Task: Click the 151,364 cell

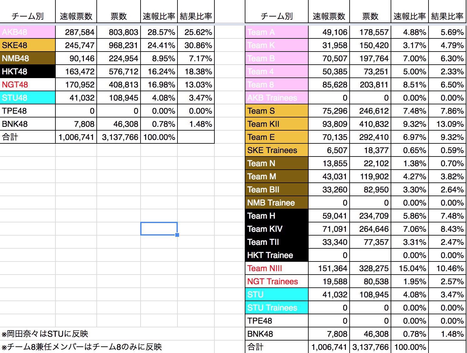Action: pyautogui.click(x=329, y=268)
